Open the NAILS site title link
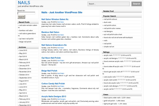This screenshot has width=159, height=106. (x=24, y=3)
